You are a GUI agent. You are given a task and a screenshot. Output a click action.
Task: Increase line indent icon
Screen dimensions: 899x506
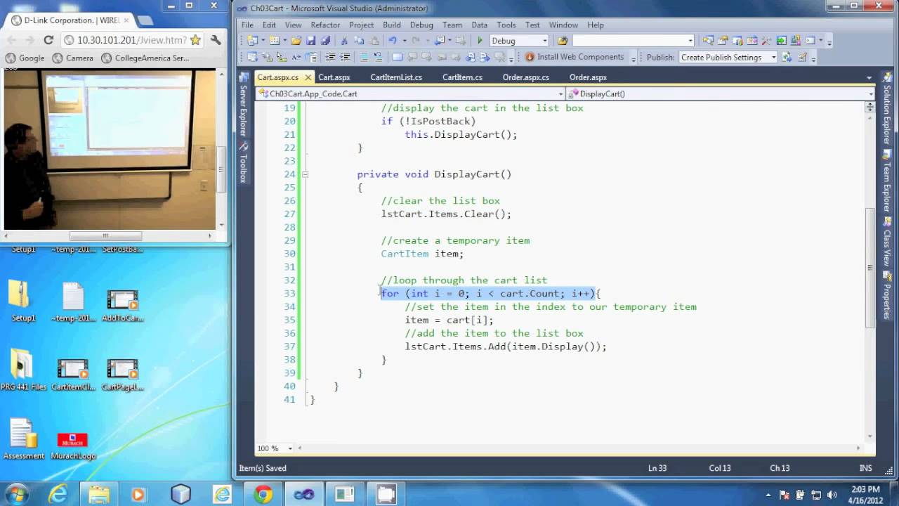(345, 57)
